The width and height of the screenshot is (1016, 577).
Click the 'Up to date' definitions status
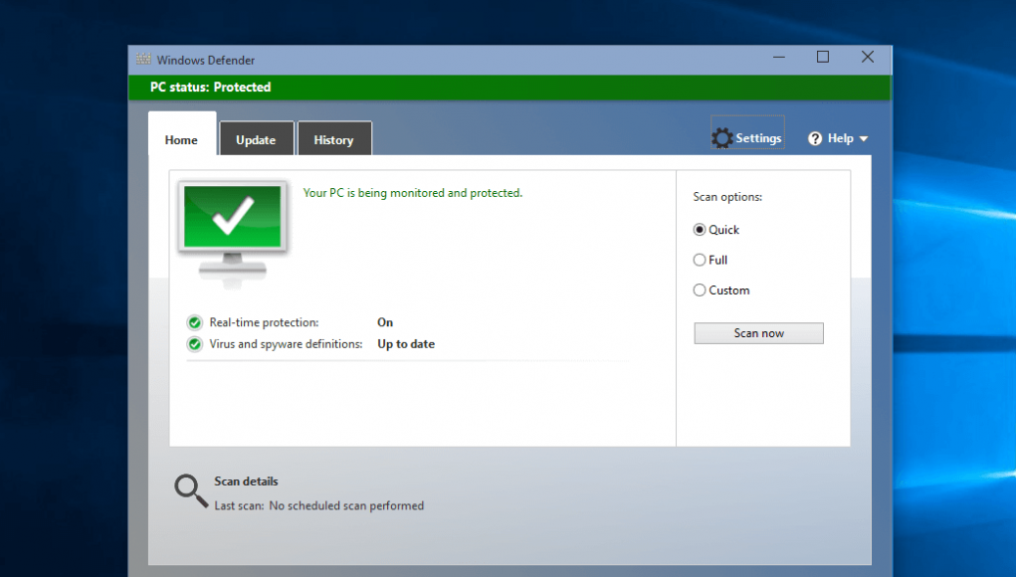(406, 344)
